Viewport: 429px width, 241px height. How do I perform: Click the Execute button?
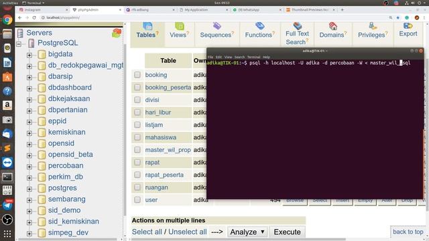point(288,232)
